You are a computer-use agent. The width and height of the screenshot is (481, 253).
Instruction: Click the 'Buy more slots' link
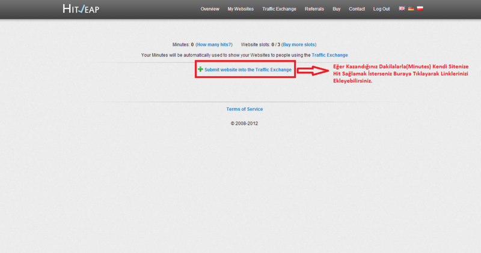pos(299,45)
